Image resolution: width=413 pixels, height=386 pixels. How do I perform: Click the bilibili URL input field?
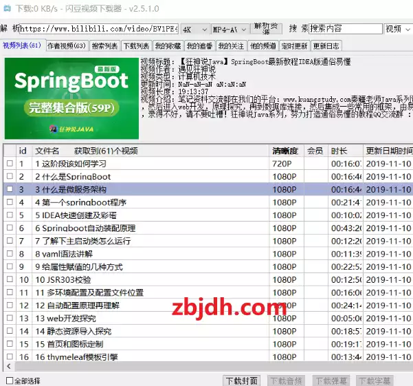(99, 29)
